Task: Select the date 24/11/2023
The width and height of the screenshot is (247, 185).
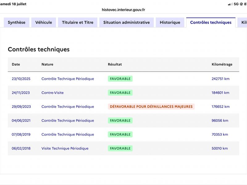Action: tap(21, 93)
